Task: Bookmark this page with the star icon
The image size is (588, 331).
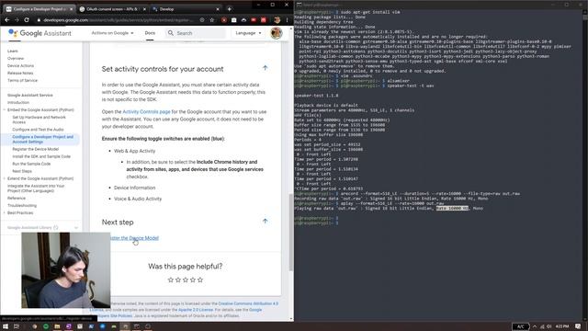Action: (x=212, y=20)
